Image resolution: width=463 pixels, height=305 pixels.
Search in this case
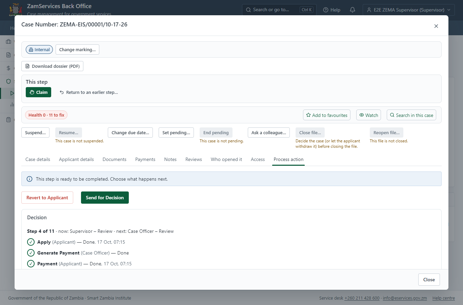click(x=411, y=115)
